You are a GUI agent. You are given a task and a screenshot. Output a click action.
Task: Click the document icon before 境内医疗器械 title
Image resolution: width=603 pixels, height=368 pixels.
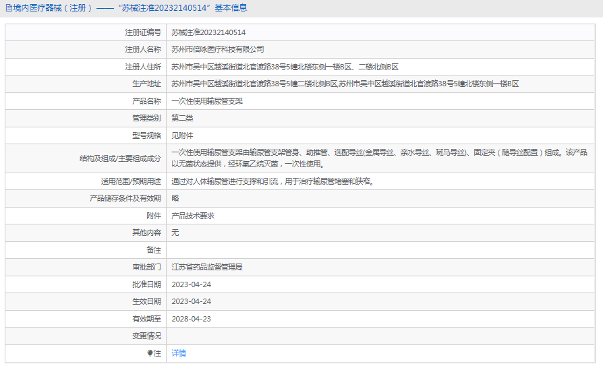[9, 8]
